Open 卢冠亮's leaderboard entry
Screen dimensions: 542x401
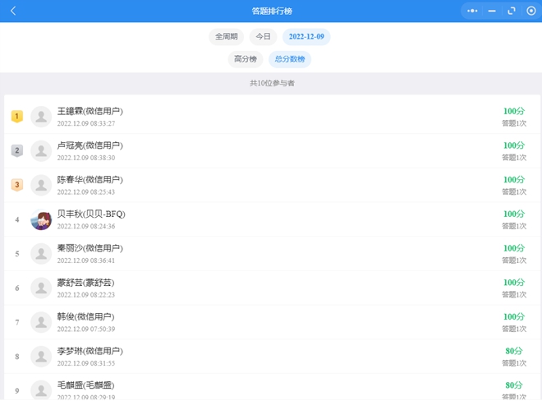[271, 150]
